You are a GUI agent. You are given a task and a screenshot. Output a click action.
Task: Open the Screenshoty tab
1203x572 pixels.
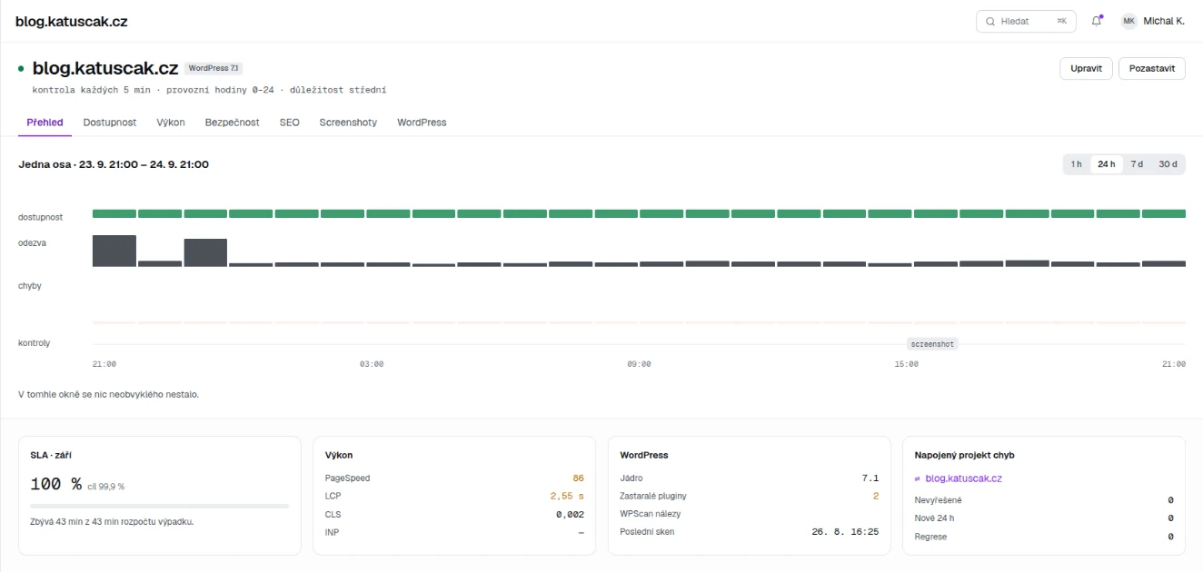click(x=348, y=123)
